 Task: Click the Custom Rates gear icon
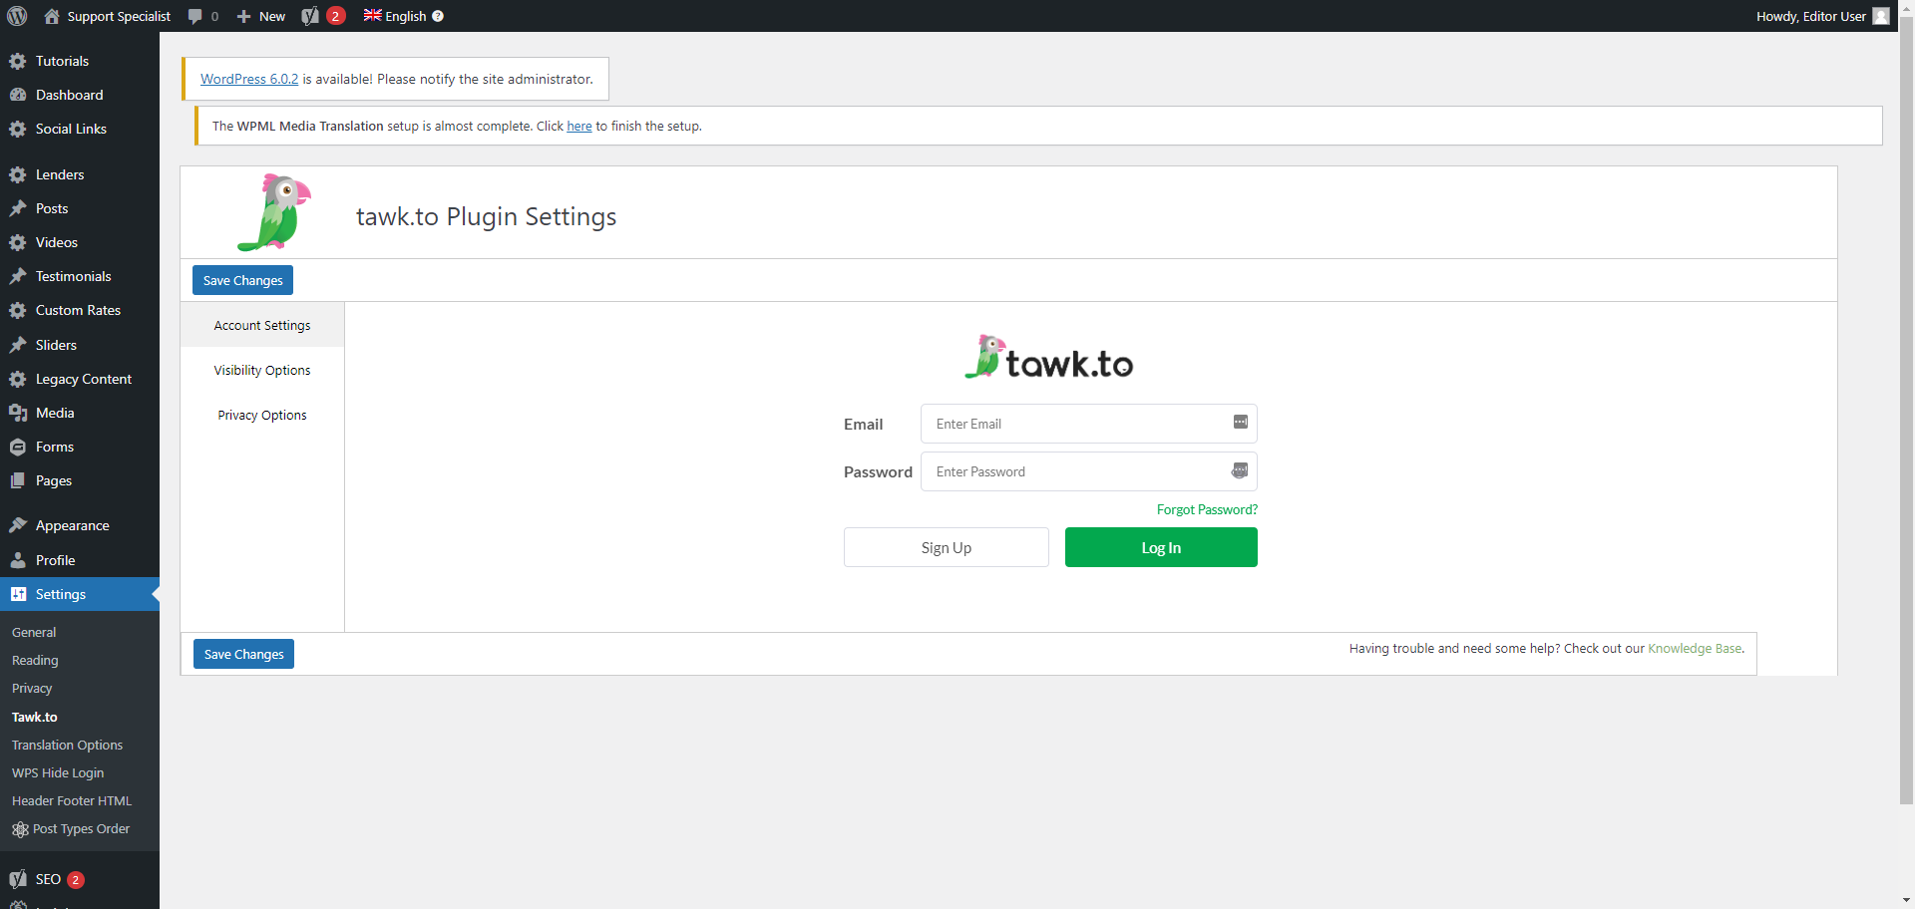point(18,310)
